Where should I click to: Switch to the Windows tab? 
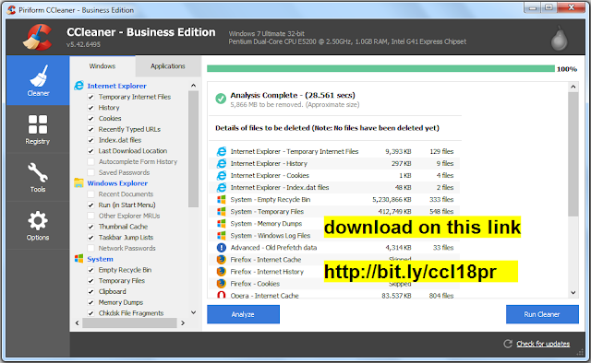(x=103, y=66)
